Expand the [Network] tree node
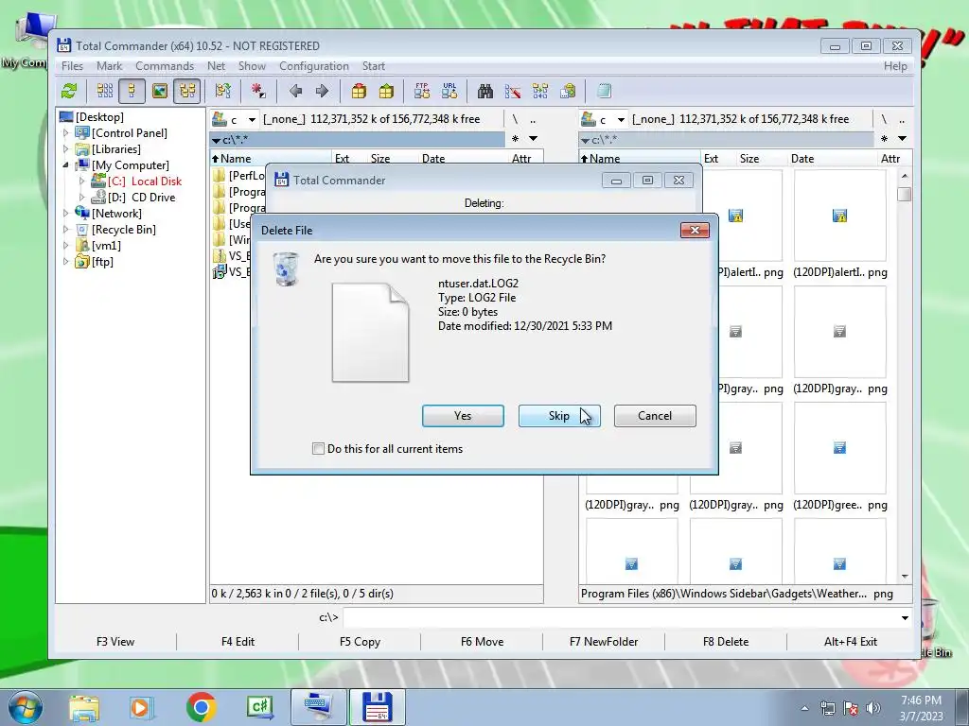Viewport: 969px width, 726px height. [x=66, y=213]
